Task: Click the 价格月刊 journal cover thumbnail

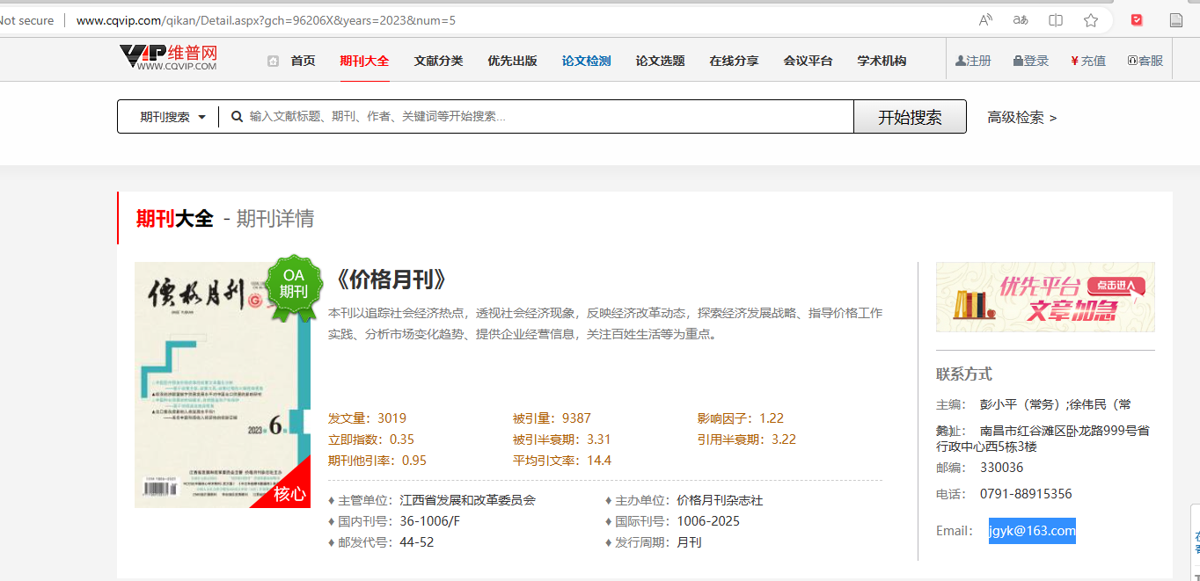Action: (223, 385)
